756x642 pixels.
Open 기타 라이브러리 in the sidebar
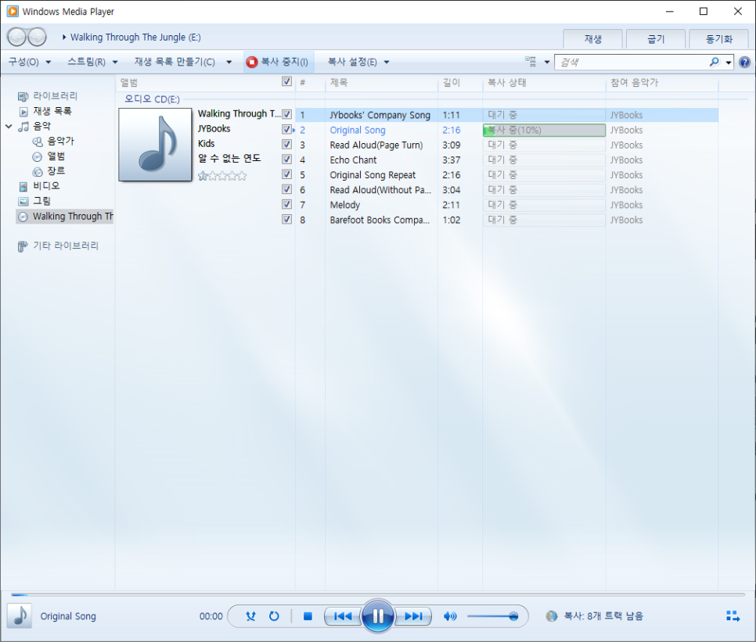[x=65, y=246]
